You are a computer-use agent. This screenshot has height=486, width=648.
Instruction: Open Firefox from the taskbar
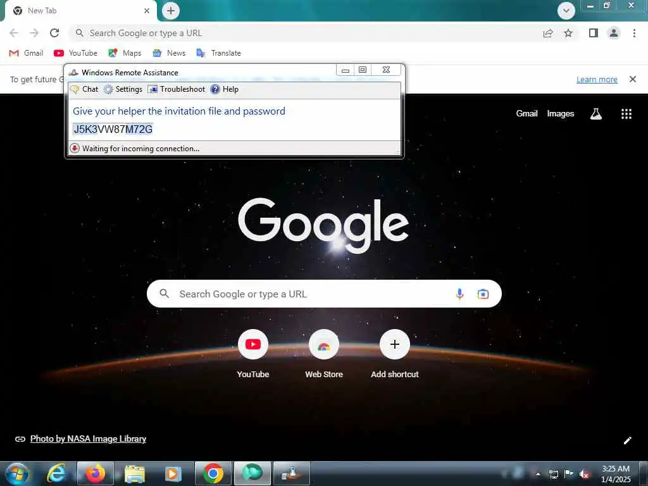pos(95,473)
